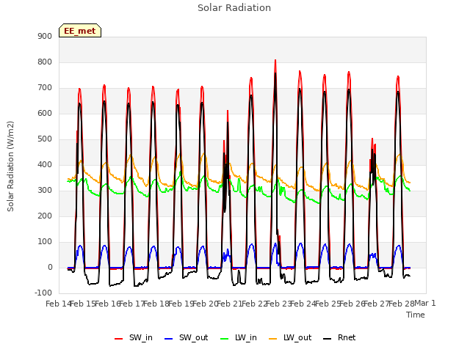Click the Feb 14 x-axis tick label

(57, 304)
